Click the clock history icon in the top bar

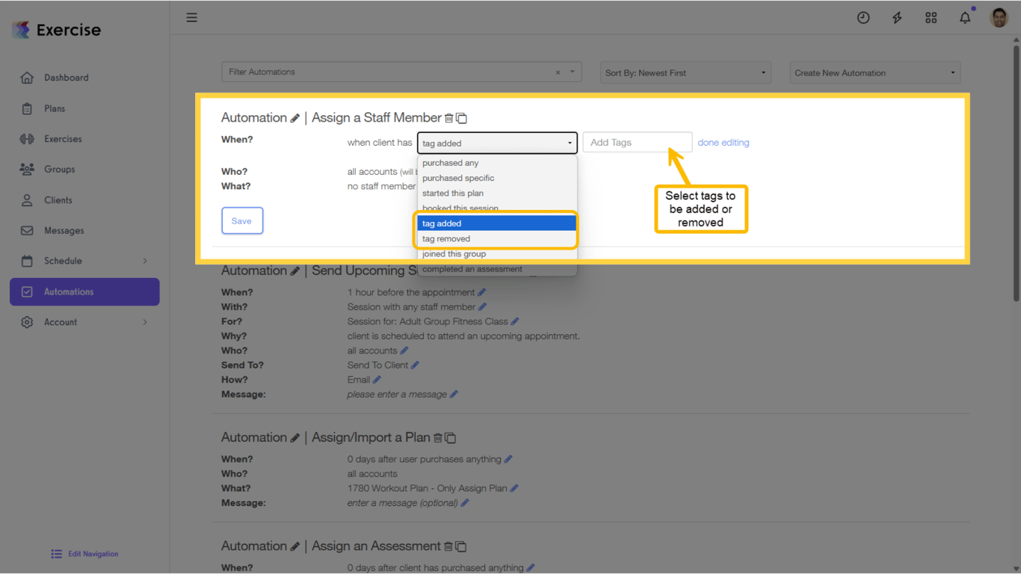(x=863, y=16)
